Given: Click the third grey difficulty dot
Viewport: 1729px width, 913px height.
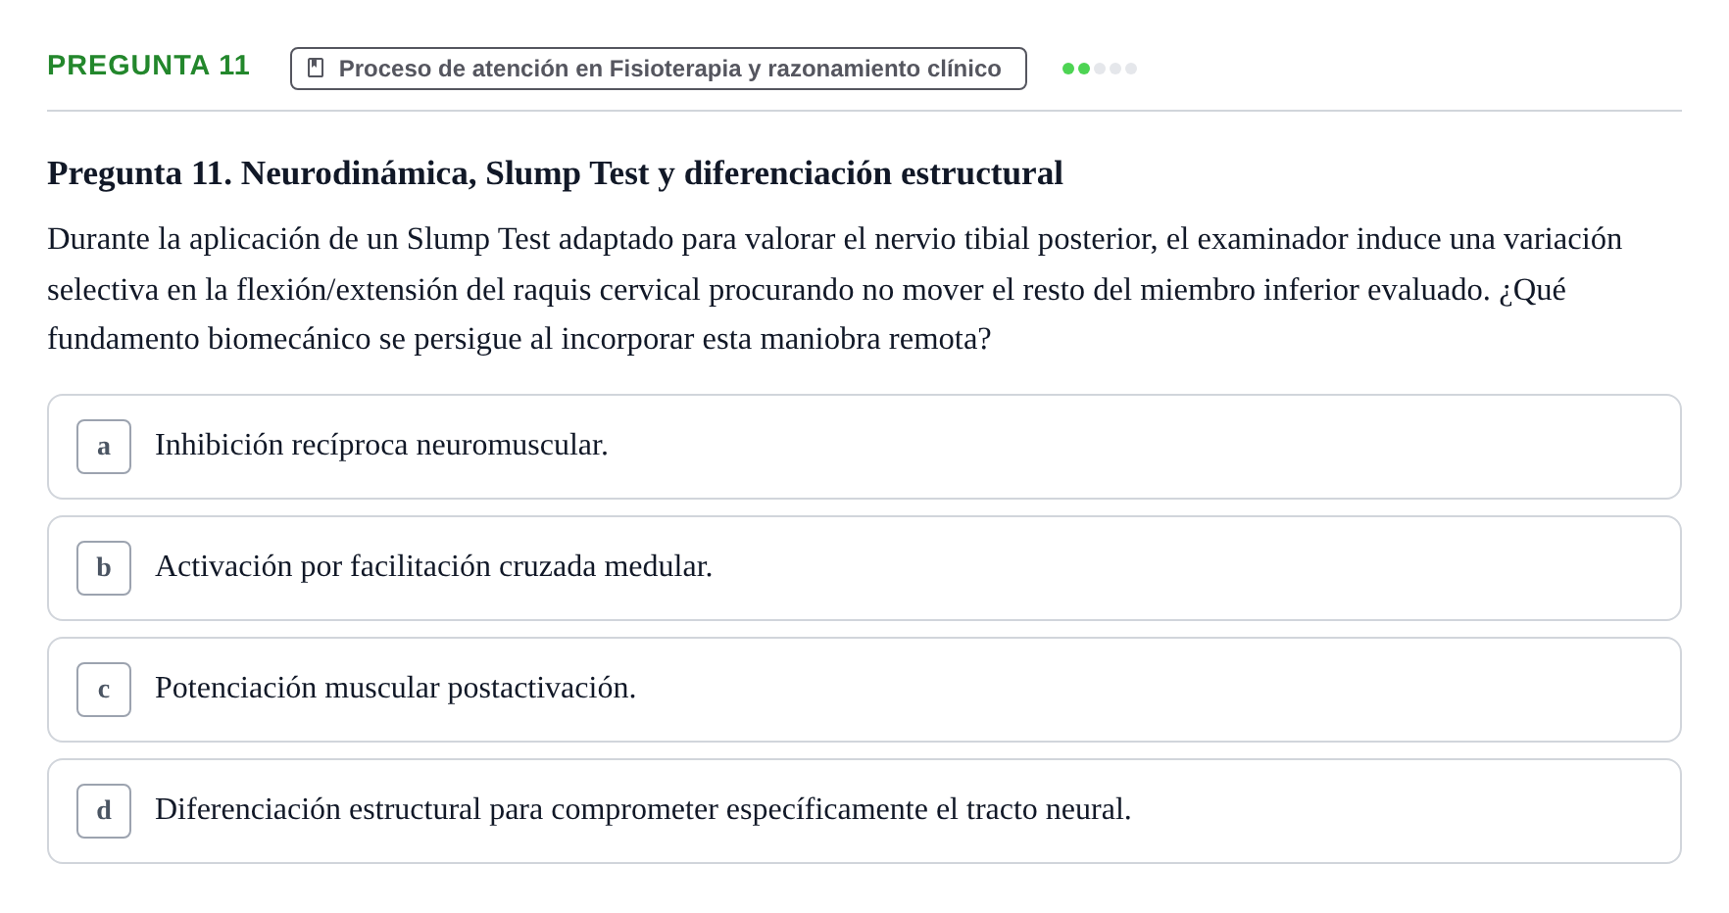Looking at the screenshot, I should [x=1100, y=69].
